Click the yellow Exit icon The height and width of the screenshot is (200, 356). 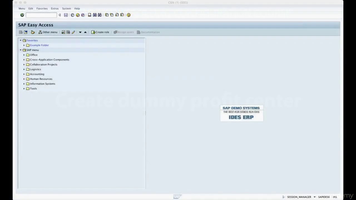[x=78, y=15]
